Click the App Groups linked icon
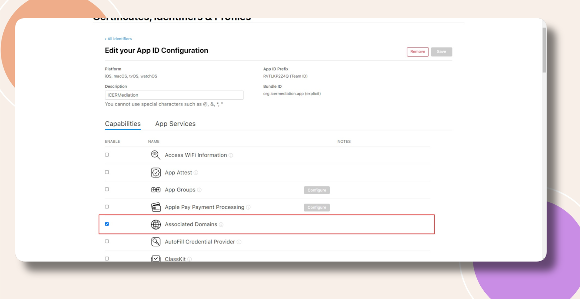Screen dimensions: 580x299 pyautogui.click(x=156, y=190)
